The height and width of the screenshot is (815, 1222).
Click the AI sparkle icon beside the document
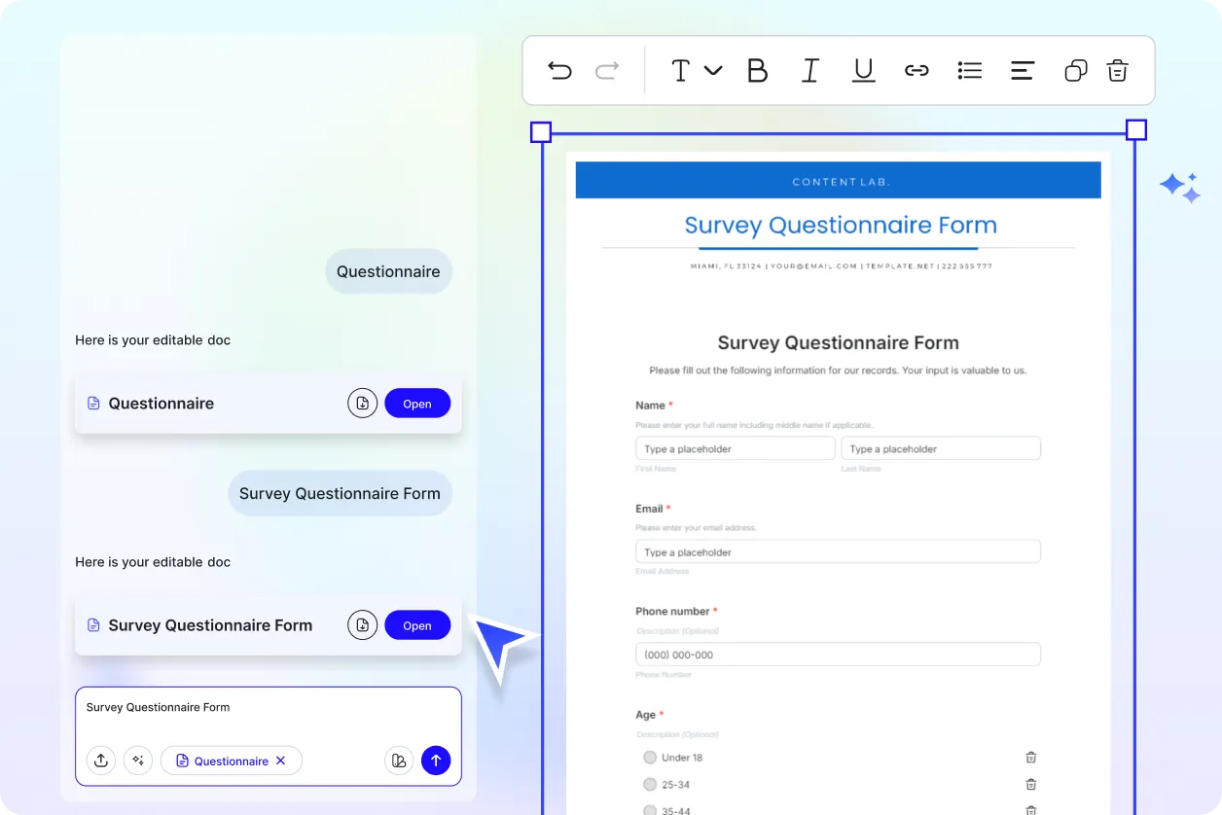click(1180, 188)
